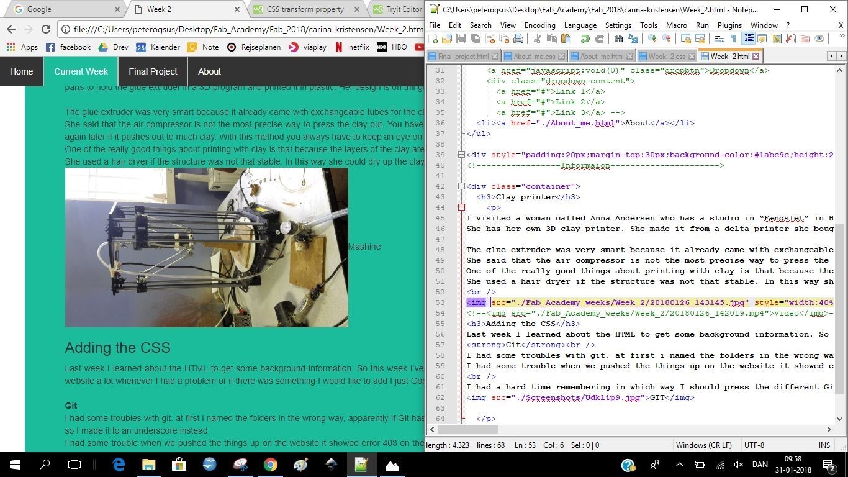Toggle word wrap in Notepad++ toolbar
This screenshot has width=848, height=477.
tap(719, 39)
